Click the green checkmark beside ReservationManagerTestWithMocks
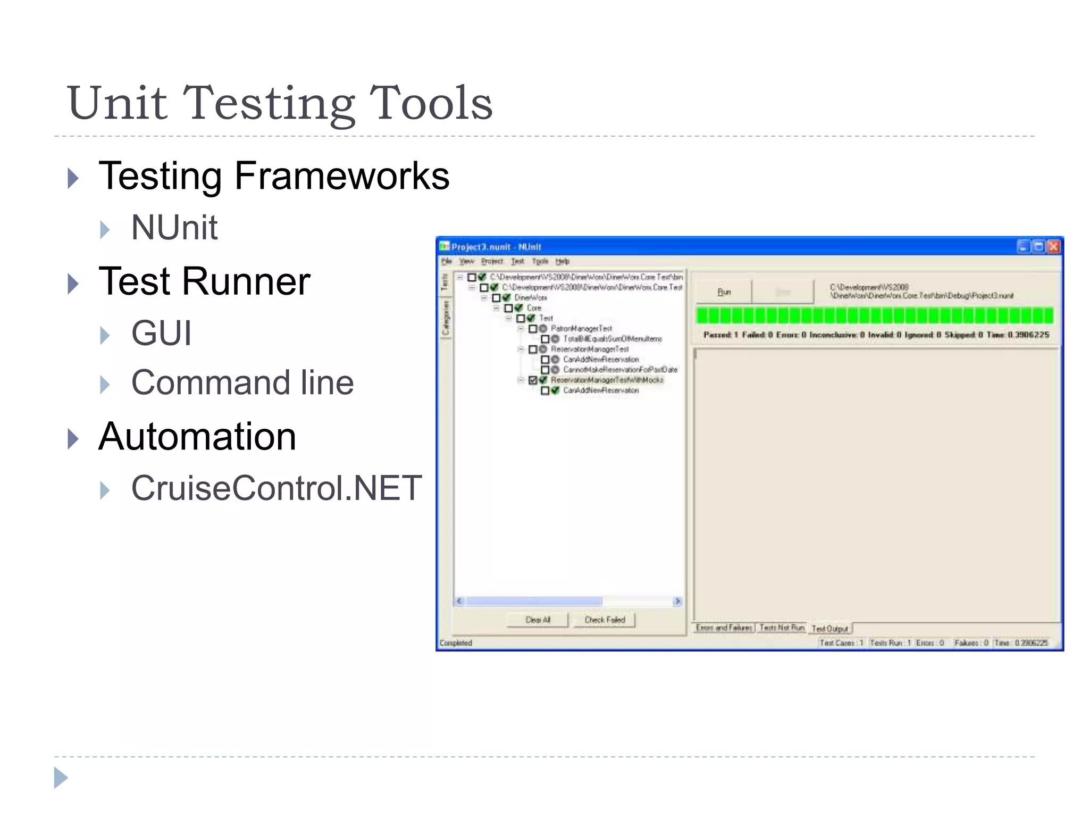 pos(543,380)
